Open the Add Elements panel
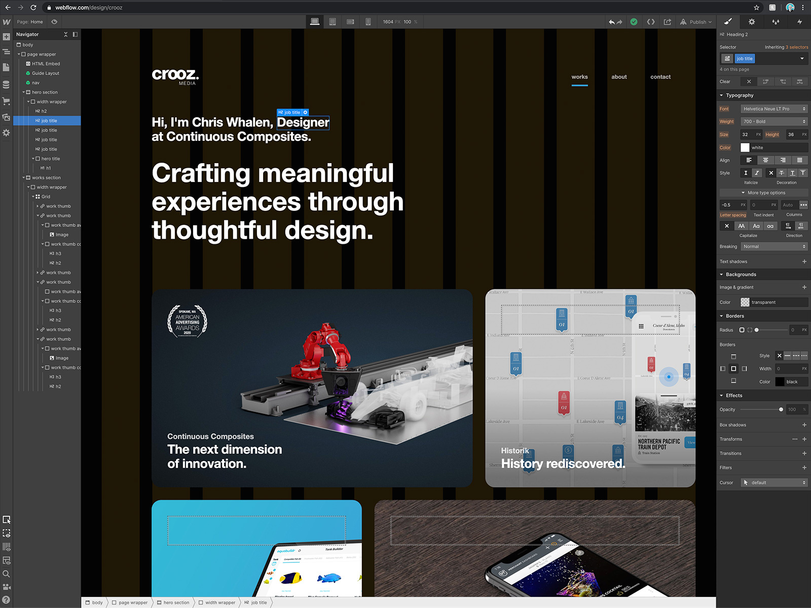811x608 pixels. pos(7,36)
